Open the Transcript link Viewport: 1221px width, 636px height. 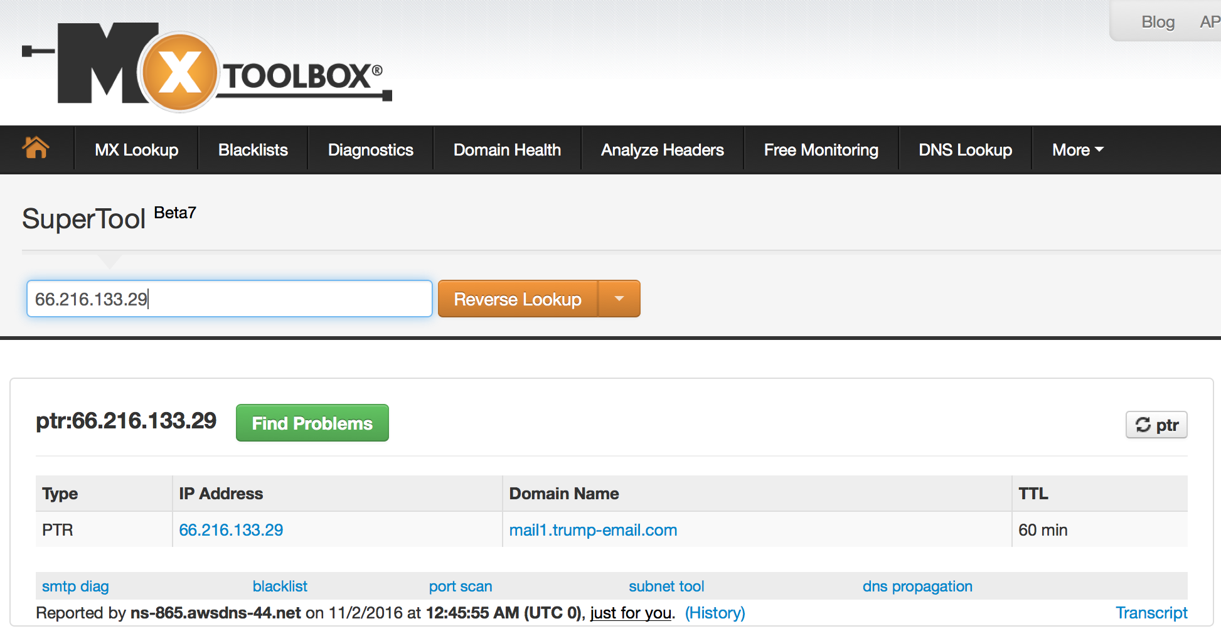(x=1151, y=613)
